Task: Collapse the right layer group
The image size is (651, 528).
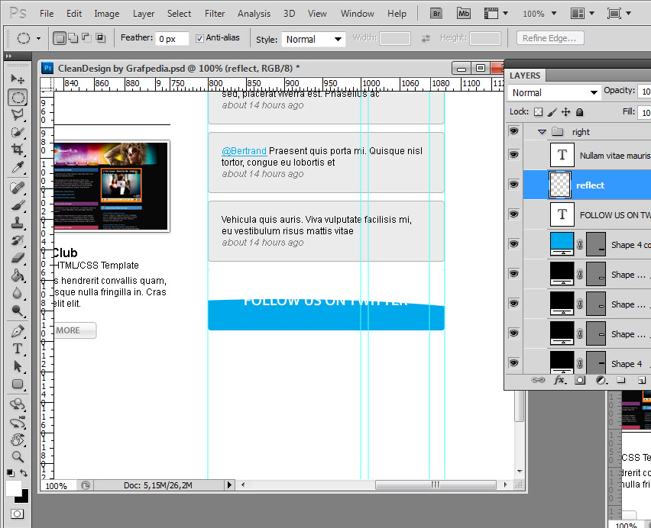Action: 542,132
